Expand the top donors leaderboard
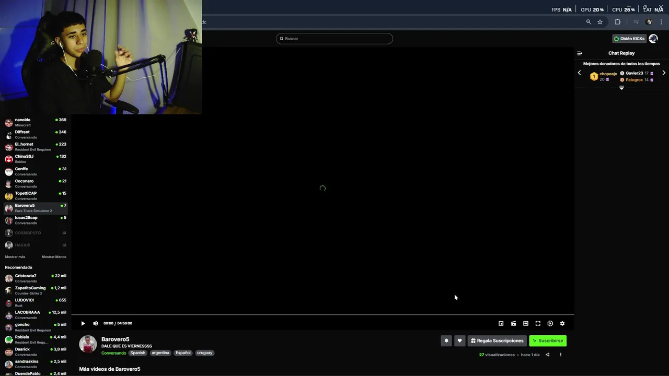Image resolution: width=669 pixels, height=376 pixels. coord(621,88)
